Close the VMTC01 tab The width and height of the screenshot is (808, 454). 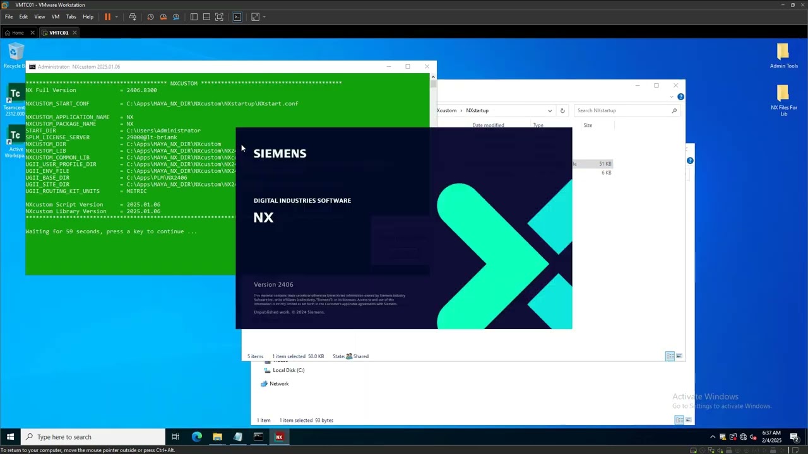[x=74, y=33]
